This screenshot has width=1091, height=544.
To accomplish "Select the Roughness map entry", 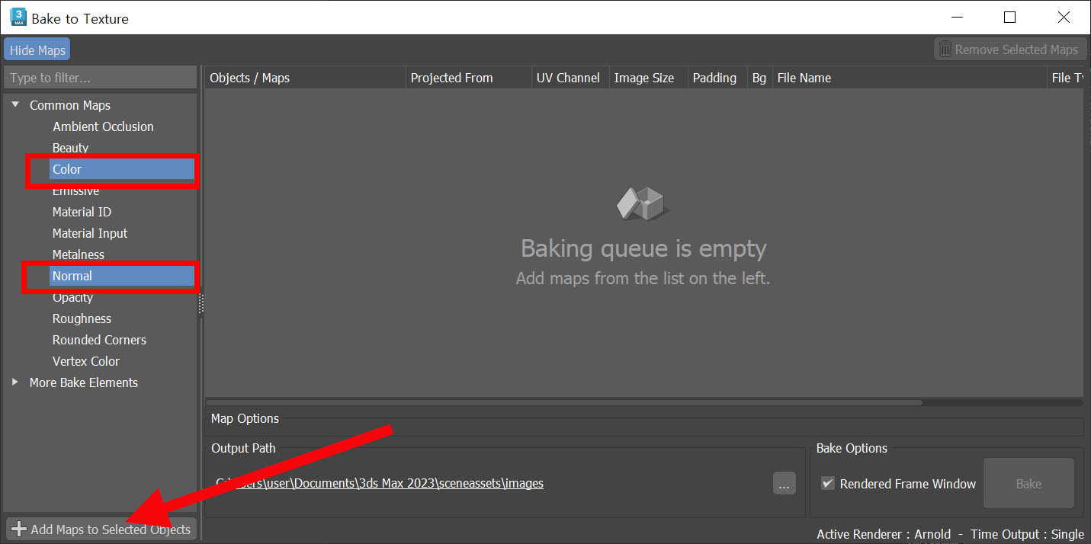I will tap(82, 318).
